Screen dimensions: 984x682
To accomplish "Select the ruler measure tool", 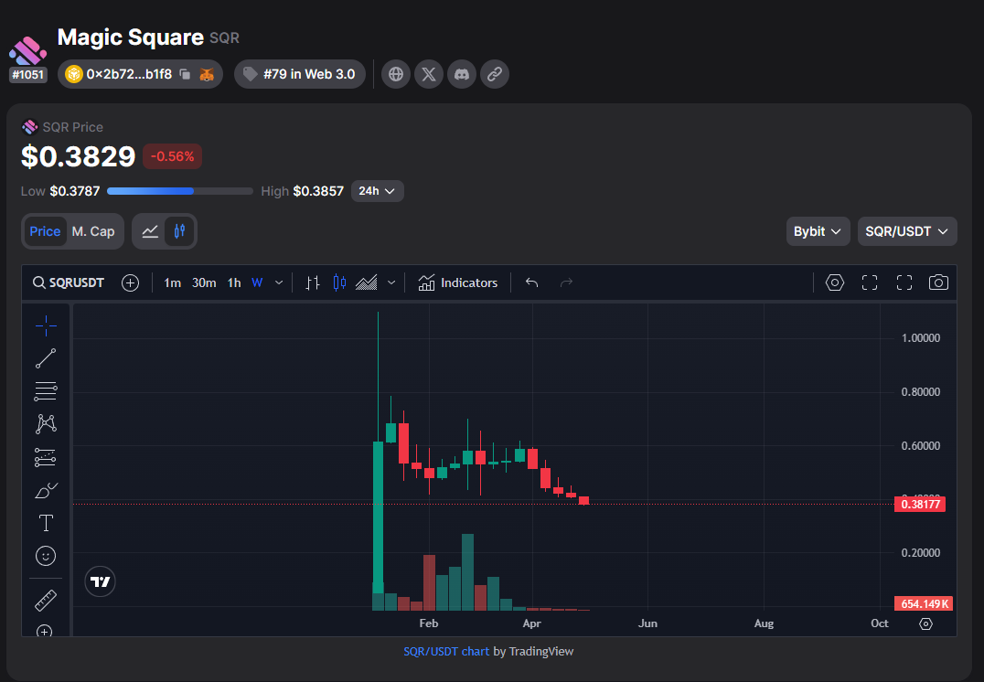I will click(45, 601).
